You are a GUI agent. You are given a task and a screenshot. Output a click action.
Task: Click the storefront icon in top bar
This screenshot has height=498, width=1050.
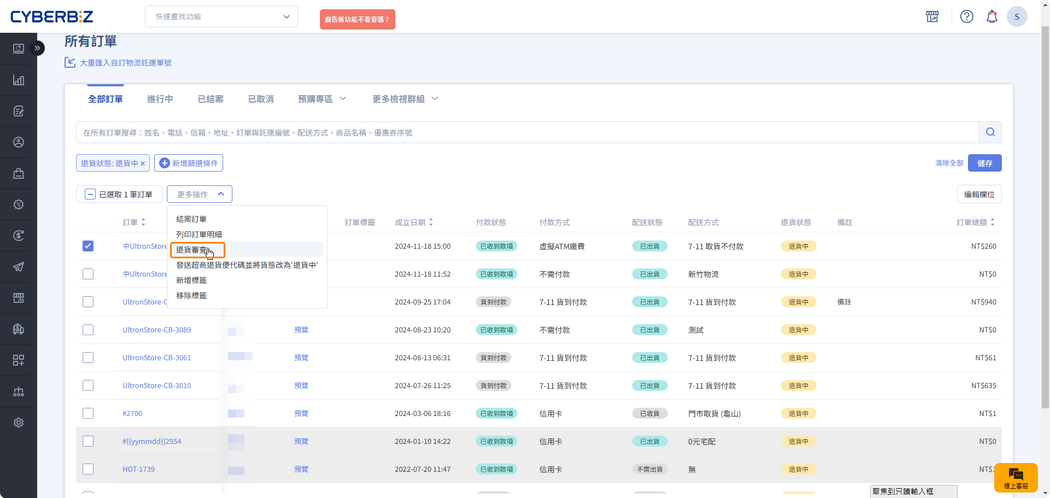point(932,17)
